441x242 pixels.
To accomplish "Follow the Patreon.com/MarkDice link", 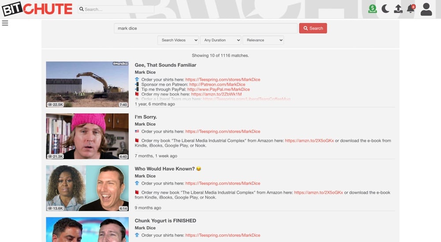I will 217,84.
